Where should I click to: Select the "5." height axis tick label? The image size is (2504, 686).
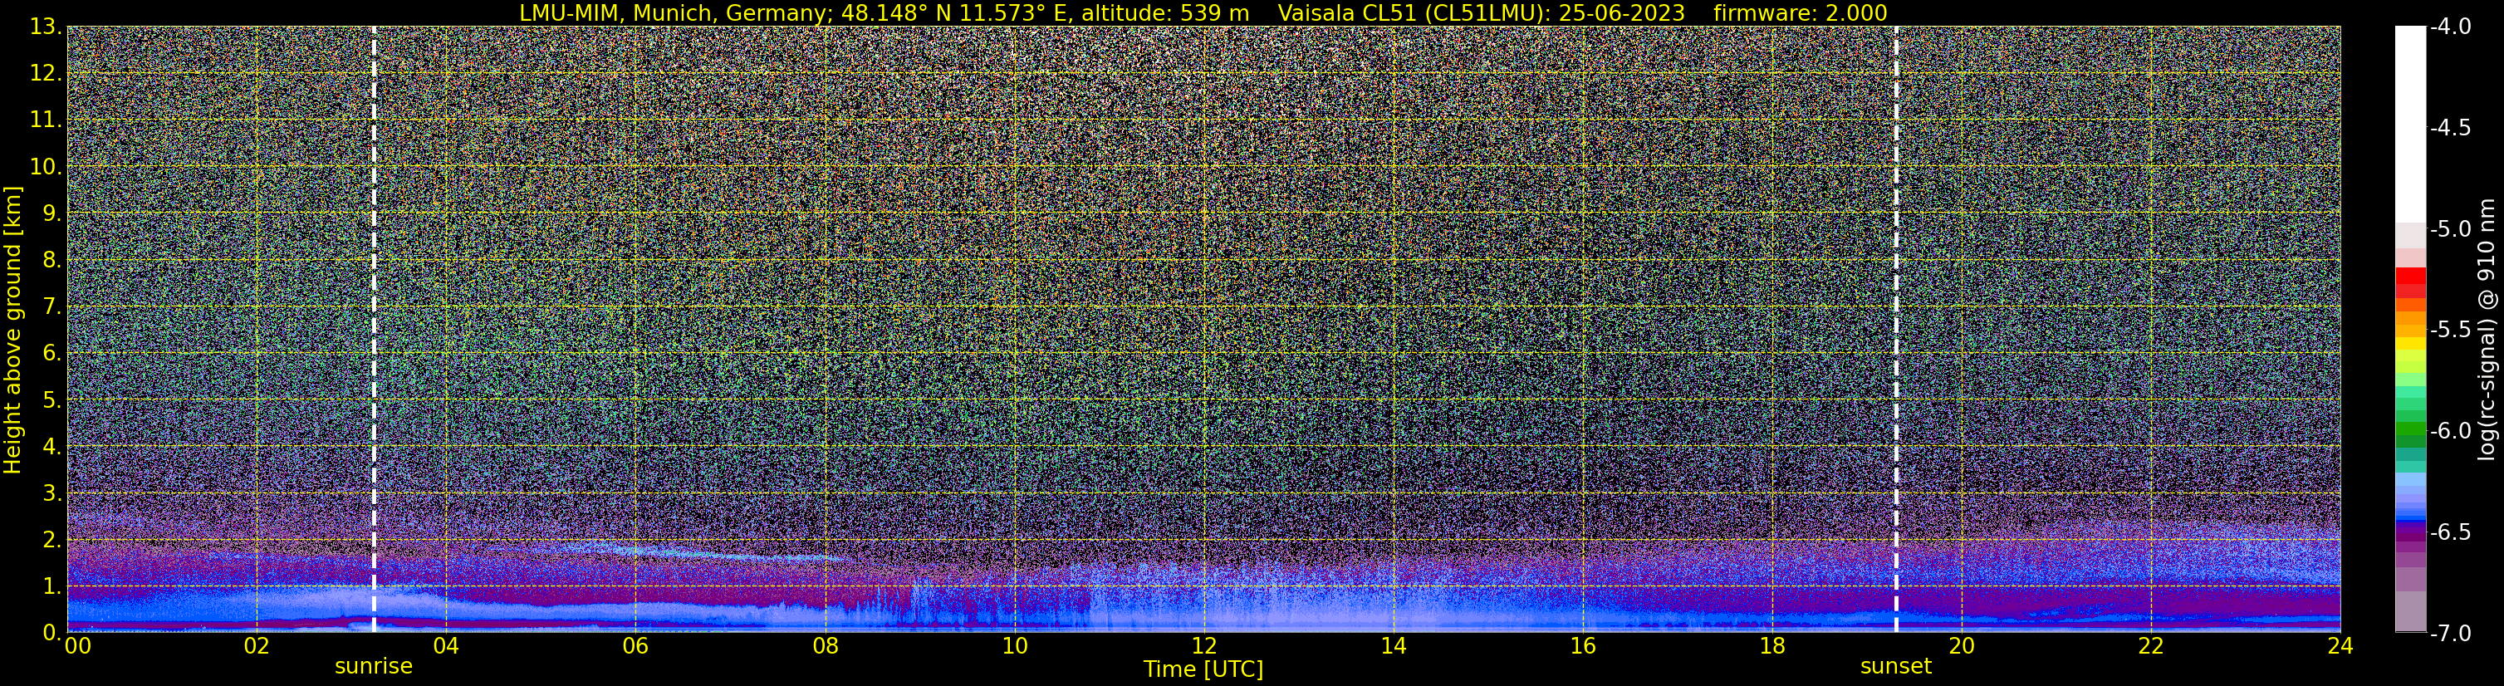click(x=52, y=399)
